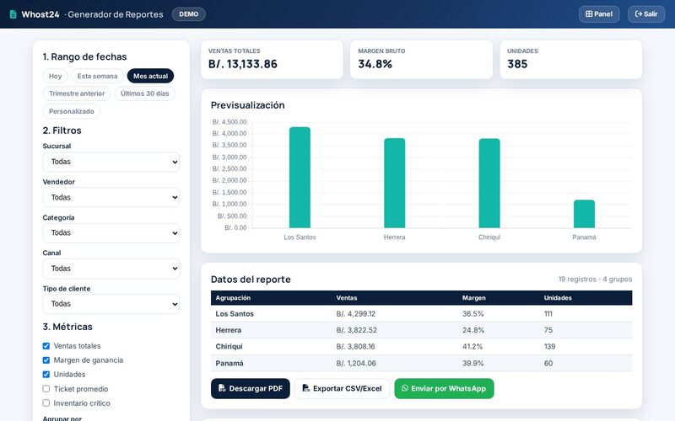
Task: Click the 41.2% margin cell
Action: 472,346
